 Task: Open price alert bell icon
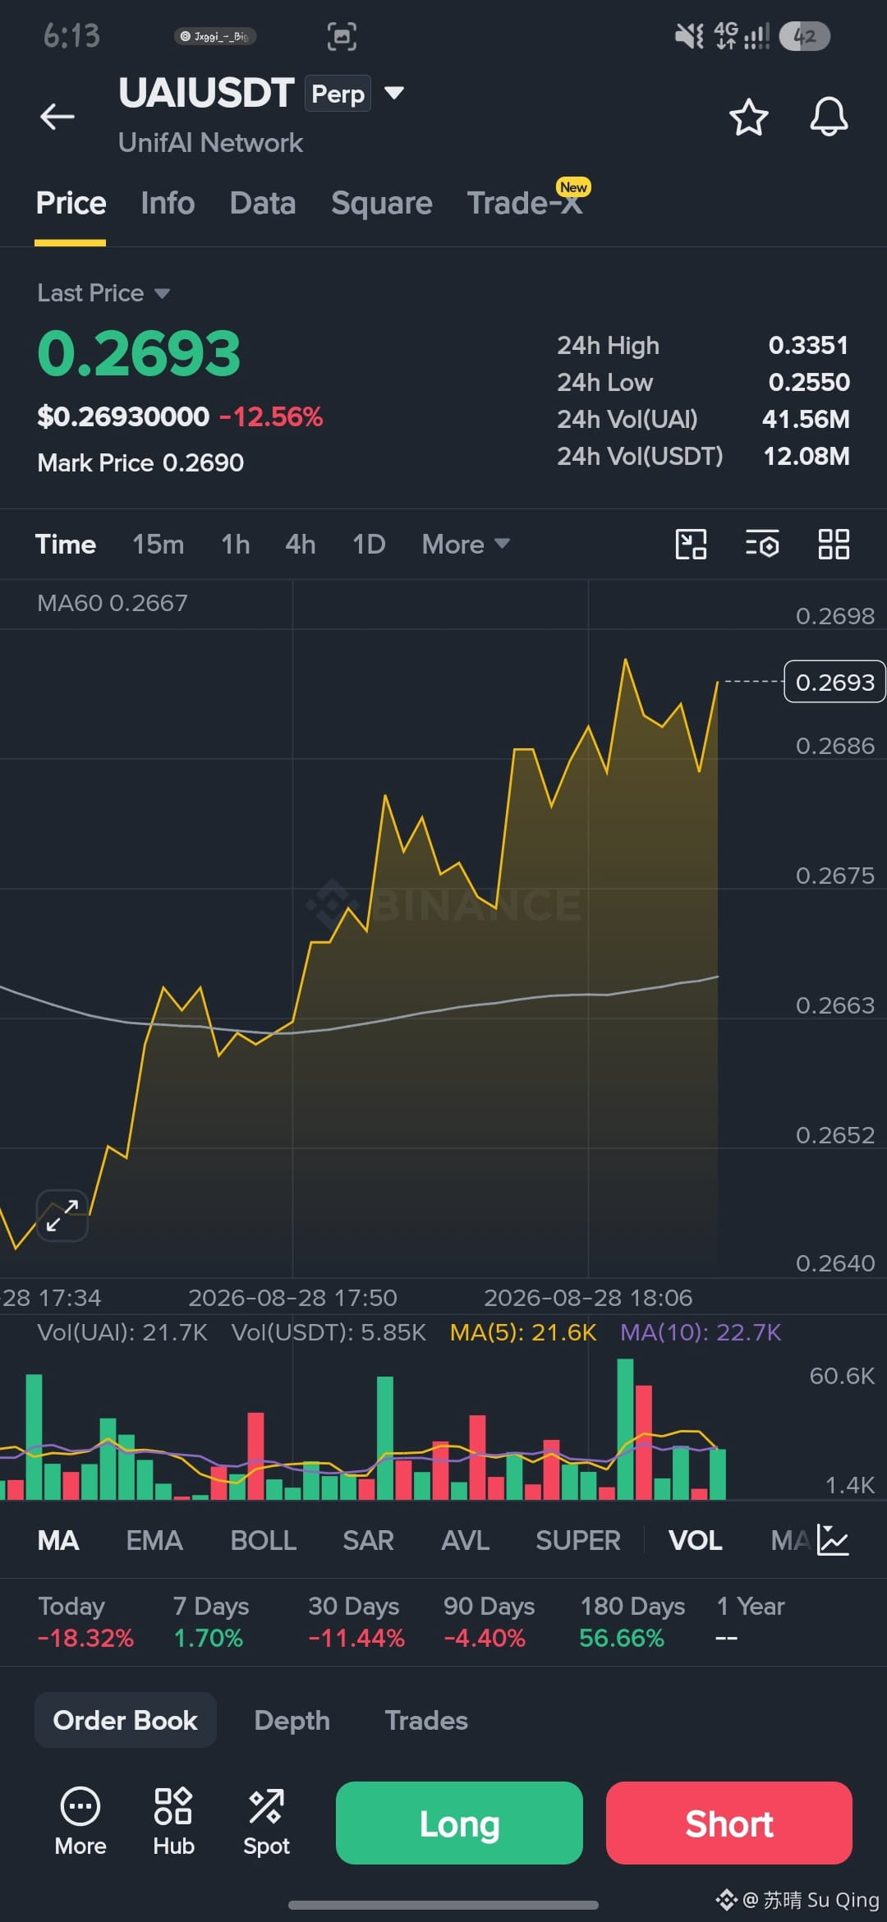(829, 117)
